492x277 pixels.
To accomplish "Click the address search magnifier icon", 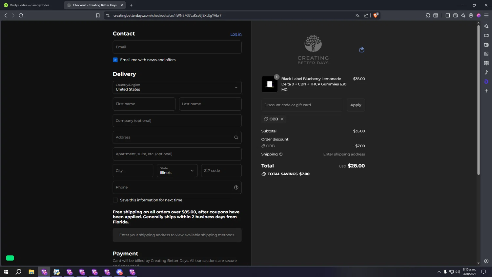I will pyautogui.click(x=236, y=138).
